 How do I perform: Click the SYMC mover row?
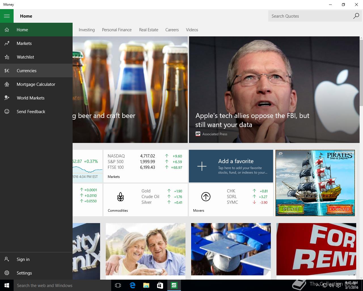click(247, 202)
